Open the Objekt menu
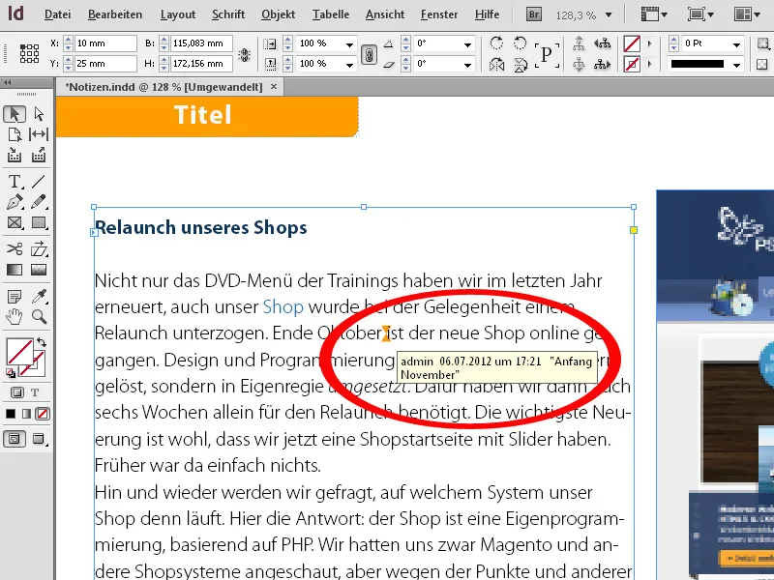Image resolution: width=774 pixels, height=580 pixels. coord(278,14)
